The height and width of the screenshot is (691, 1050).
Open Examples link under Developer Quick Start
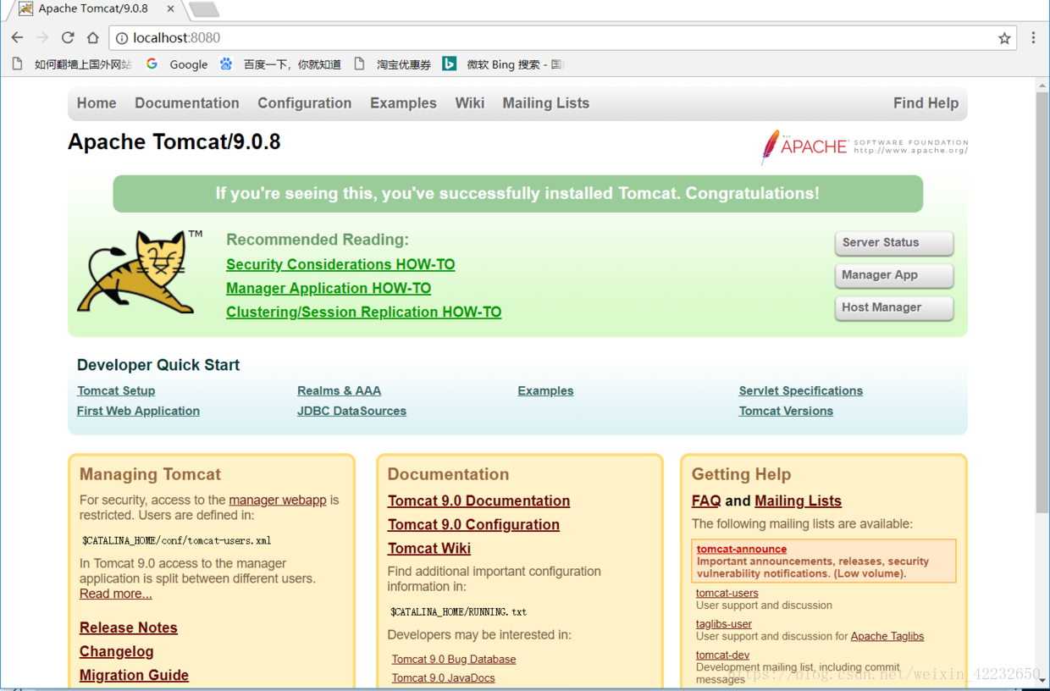(x=545, y=390)
